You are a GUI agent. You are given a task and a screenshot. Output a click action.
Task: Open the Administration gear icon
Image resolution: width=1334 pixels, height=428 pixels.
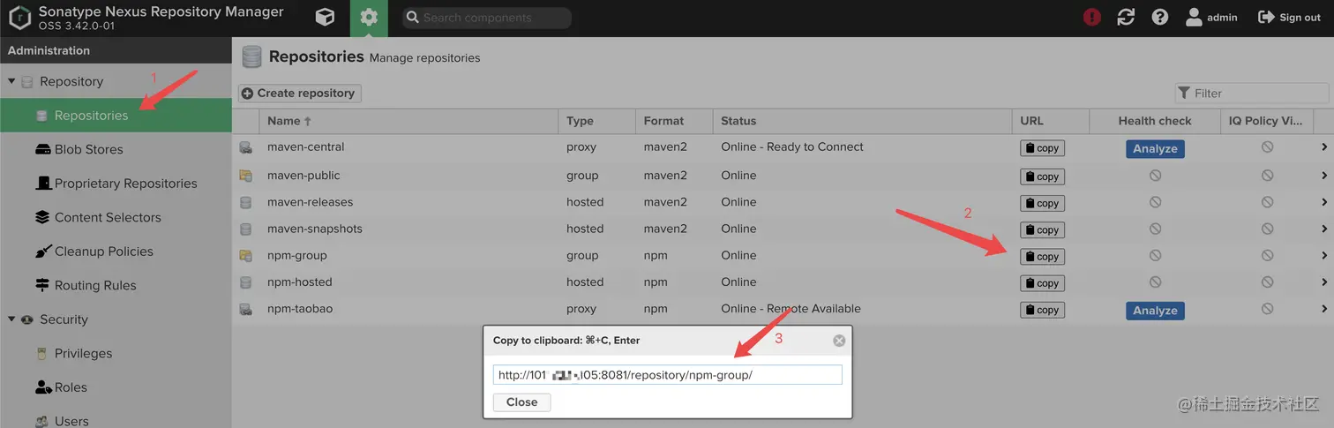tap(369, 17)
